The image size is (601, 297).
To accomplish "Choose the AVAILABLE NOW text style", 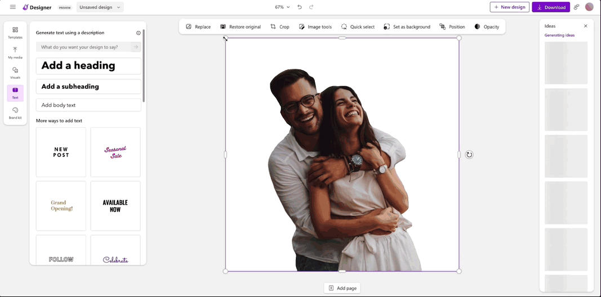I will [115, 206].
